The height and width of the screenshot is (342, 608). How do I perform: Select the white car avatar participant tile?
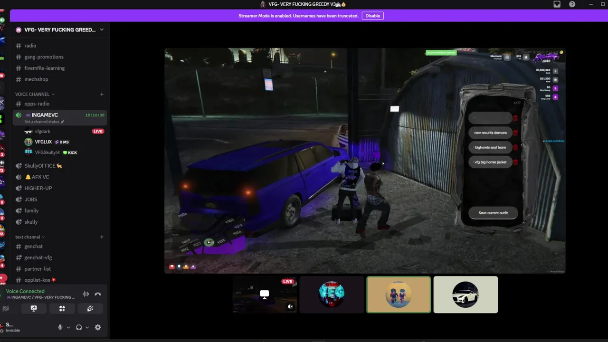465,294
